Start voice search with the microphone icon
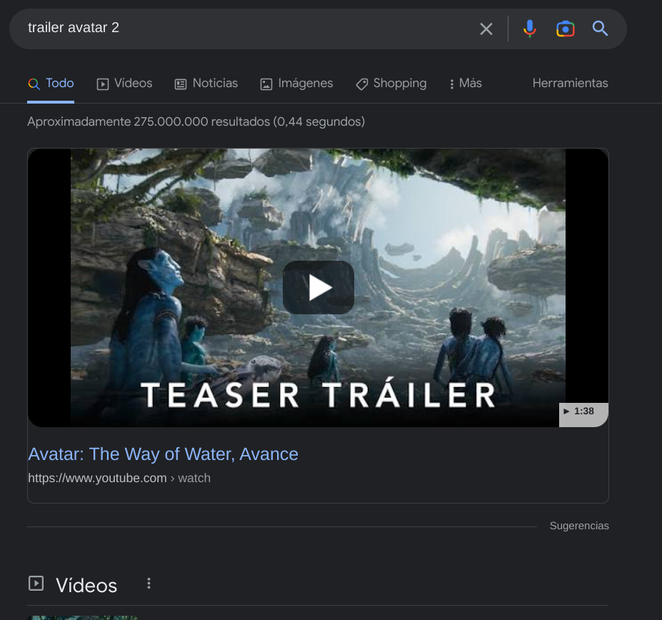Screen dimensions: 662x620 point(529,29)
